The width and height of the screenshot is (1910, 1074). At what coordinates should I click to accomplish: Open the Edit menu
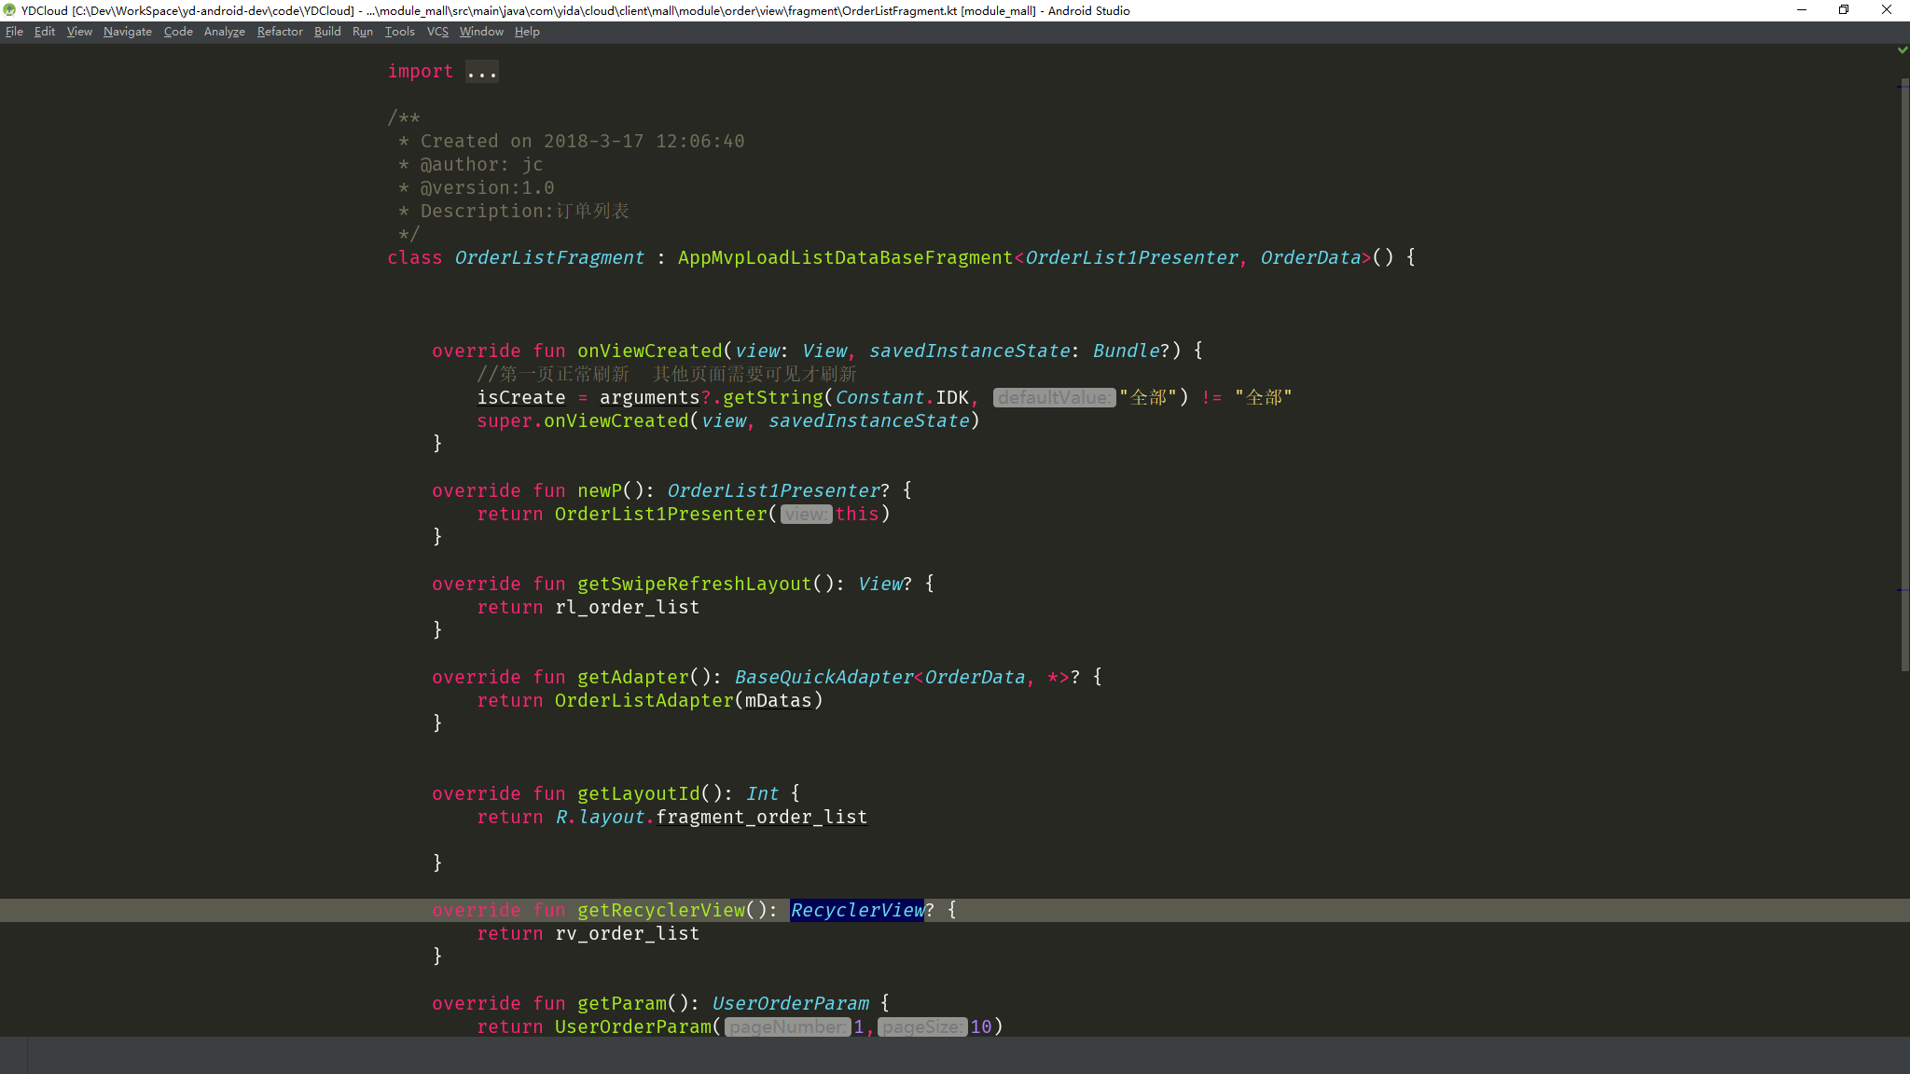tap(43, 31)
